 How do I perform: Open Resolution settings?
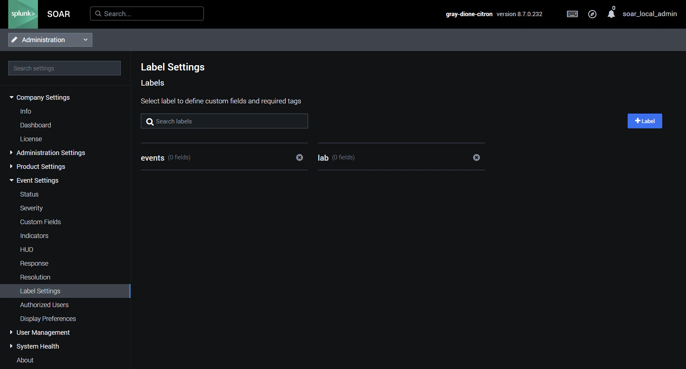point(35,277)
